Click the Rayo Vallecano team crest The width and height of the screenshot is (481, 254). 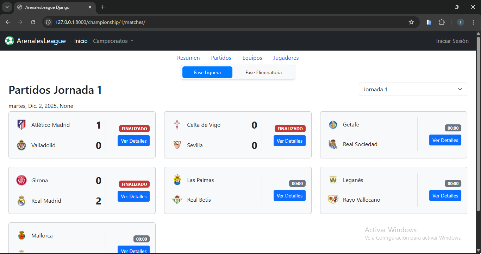pyautogui.click(x=333, y=200)
